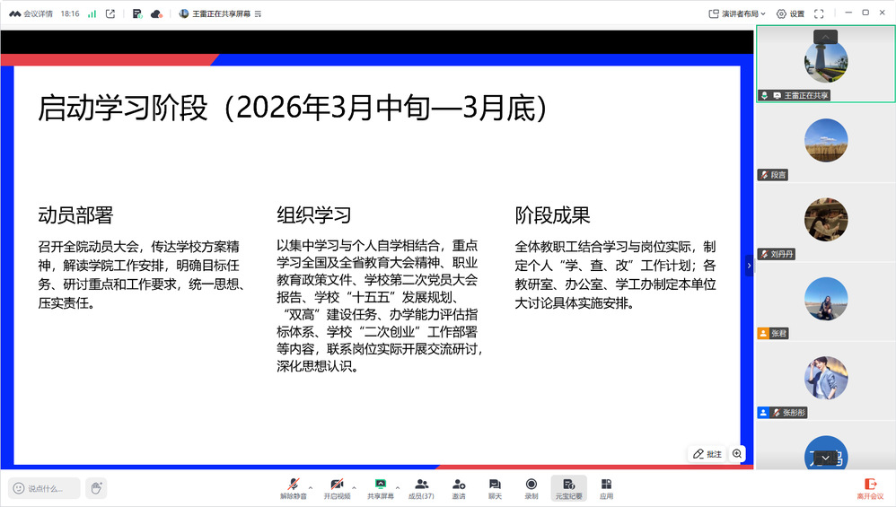Start recording with the 录制 button

[531, 487]
